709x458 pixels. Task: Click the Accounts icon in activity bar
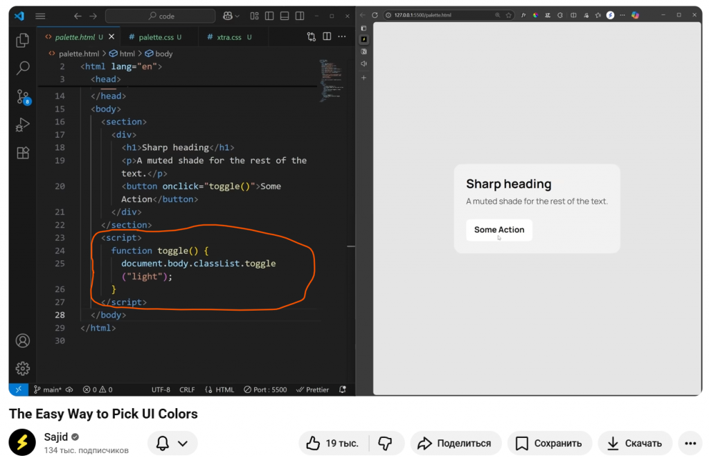click(x=23, y=340)
